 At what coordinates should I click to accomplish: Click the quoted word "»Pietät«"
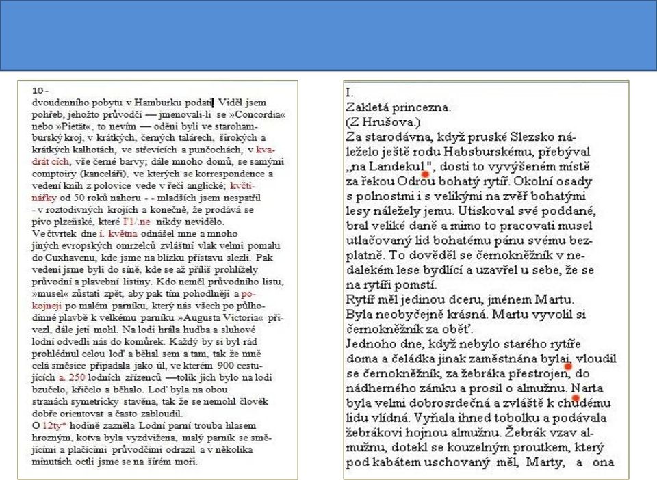[x=72, y=126]
